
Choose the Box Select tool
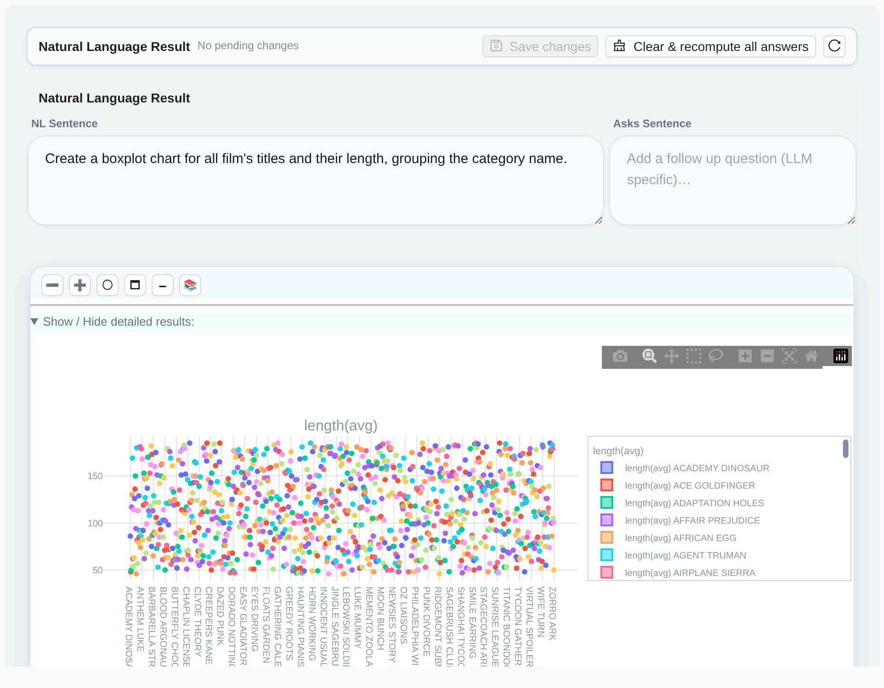(x=693, y=356)
